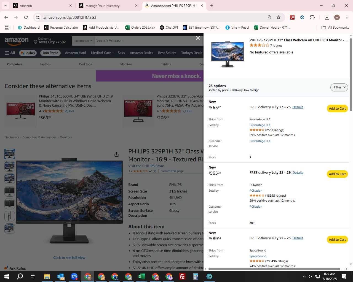The width and height of the screenshot is (353, 282).
Task: Expand the Medical Care menu
Action: (x=102, y=53)
